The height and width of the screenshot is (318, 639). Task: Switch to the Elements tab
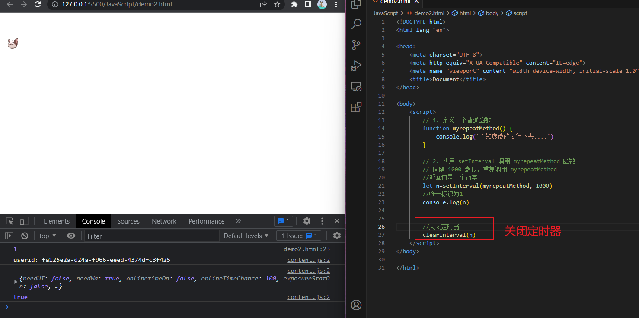tap(56, 221)
